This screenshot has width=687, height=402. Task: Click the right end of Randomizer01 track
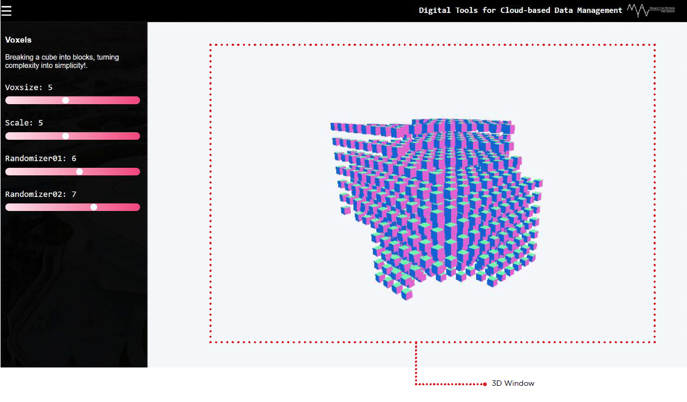coord(138,172)
